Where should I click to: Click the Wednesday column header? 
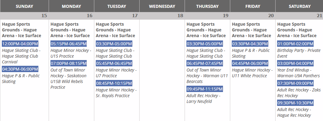point(162,6)
